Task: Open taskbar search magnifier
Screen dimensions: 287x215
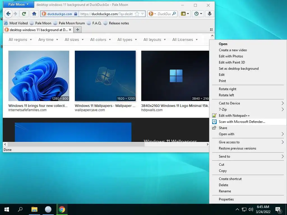Action: coord(20,209)
